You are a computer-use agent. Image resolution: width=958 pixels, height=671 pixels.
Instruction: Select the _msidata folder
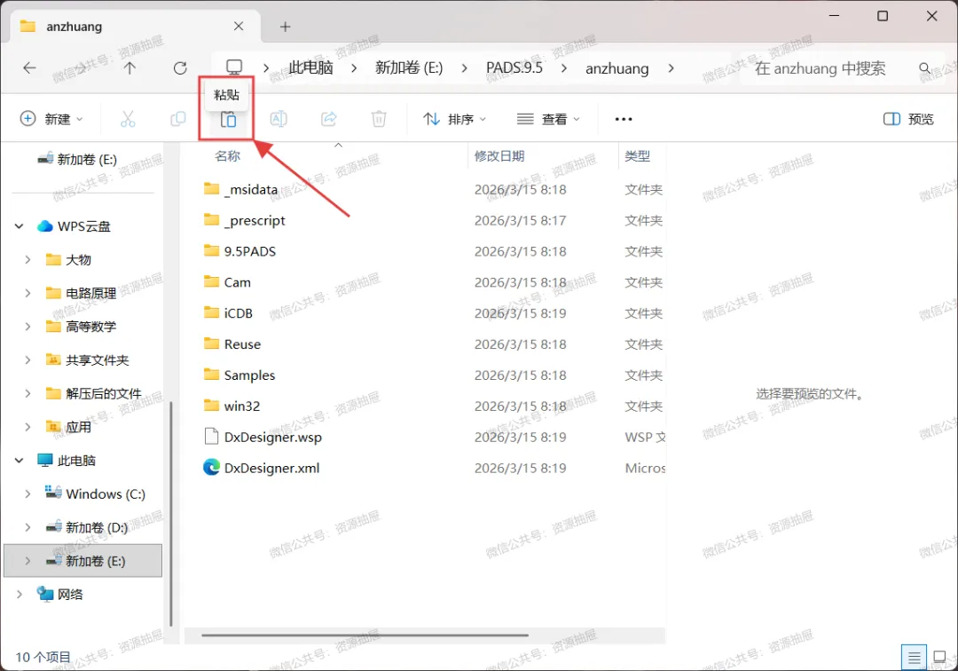click(250, 189)
